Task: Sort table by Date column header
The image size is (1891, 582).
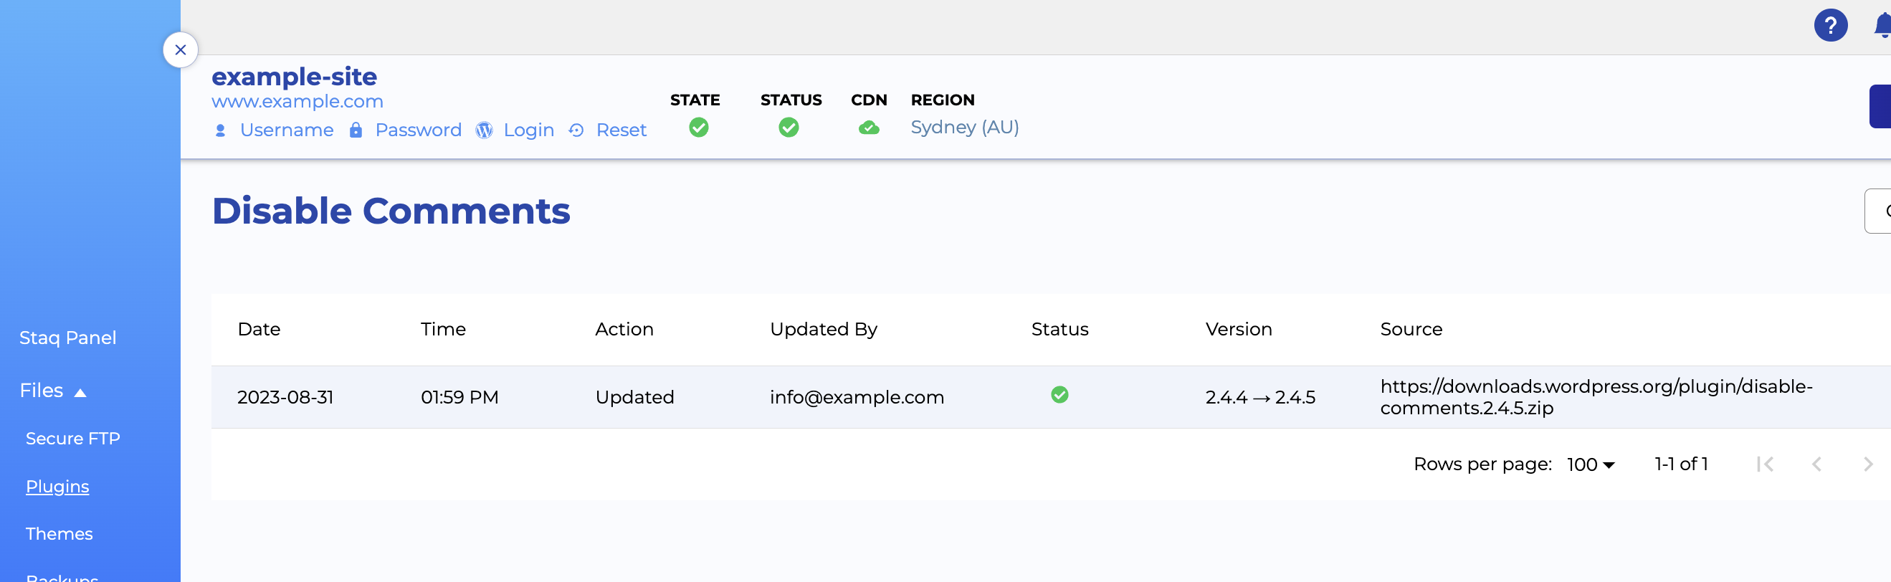Action: point(259,330)
